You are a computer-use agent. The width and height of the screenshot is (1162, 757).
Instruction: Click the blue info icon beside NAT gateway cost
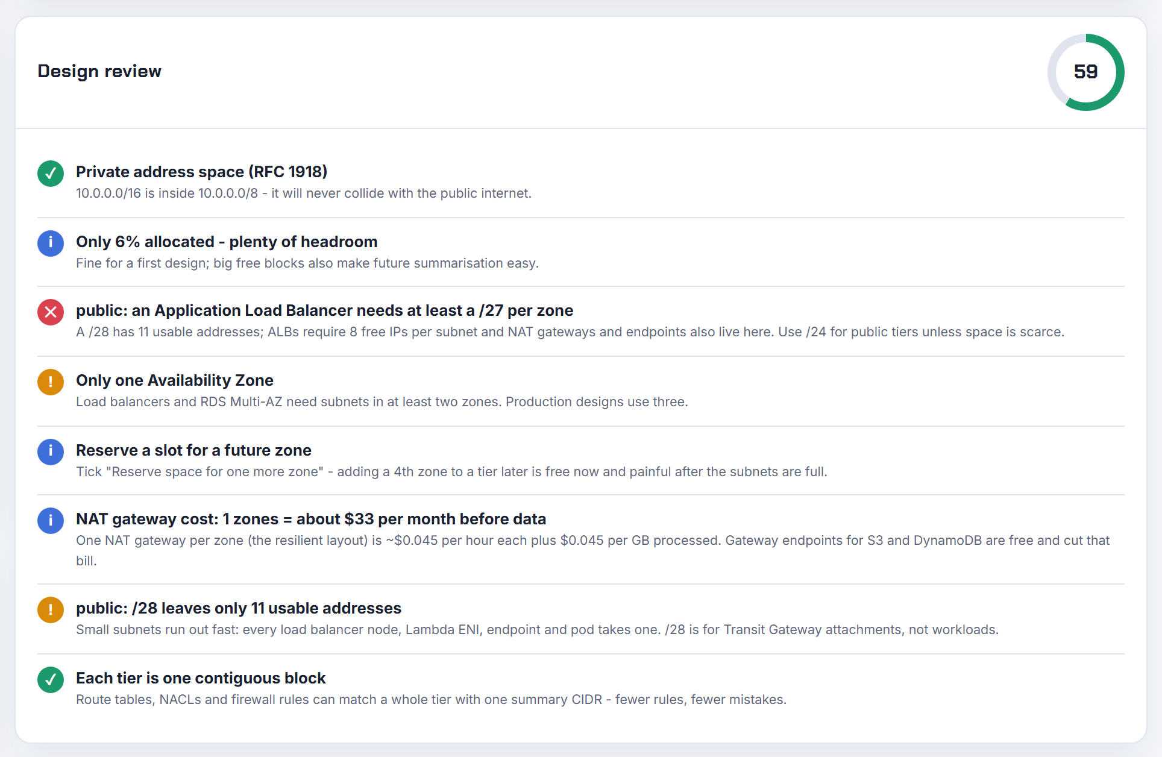(51, 521)
